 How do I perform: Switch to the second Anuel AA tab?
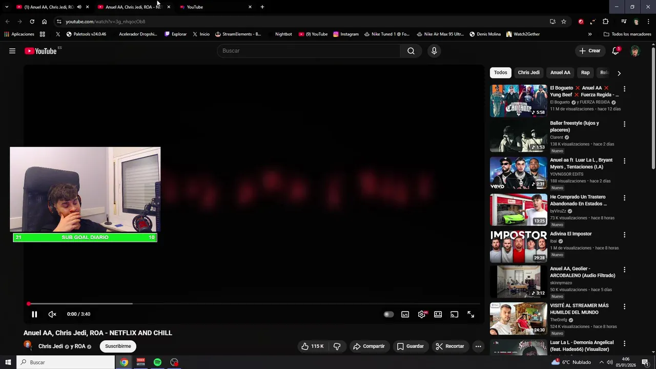pos(133,7)
